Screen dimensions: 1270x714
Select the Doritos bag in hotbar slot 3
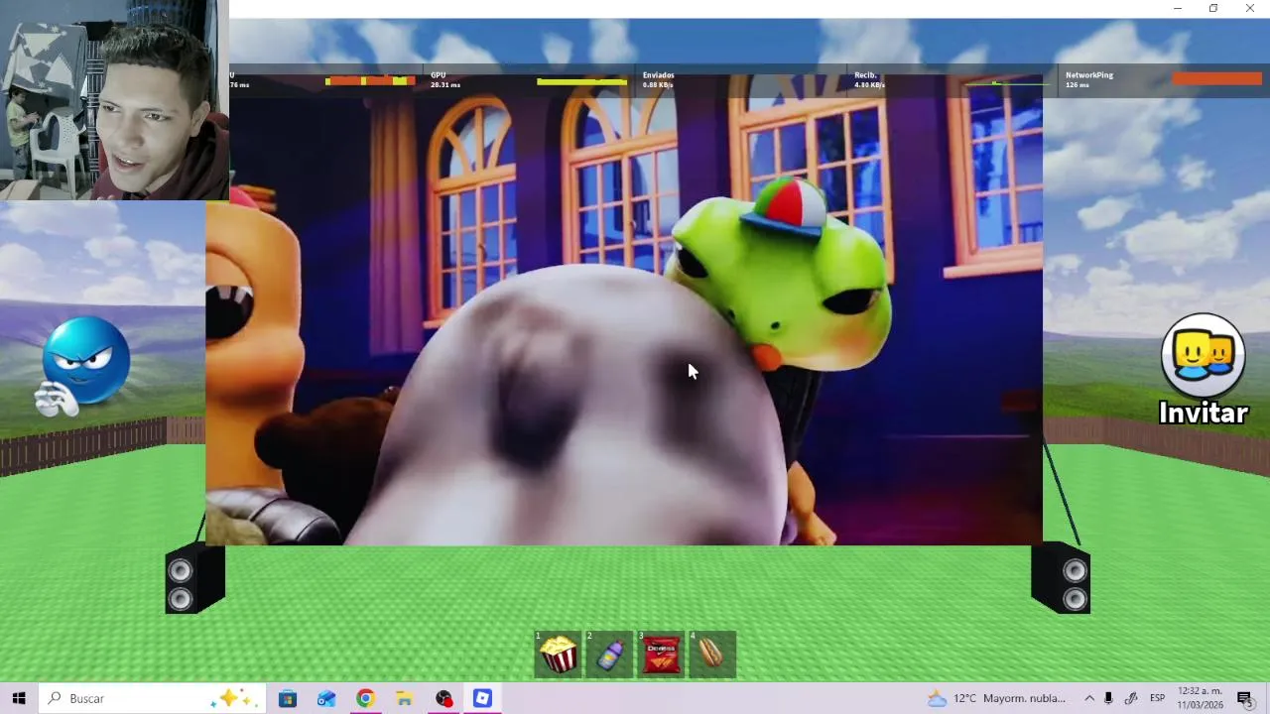coord(661,654)
